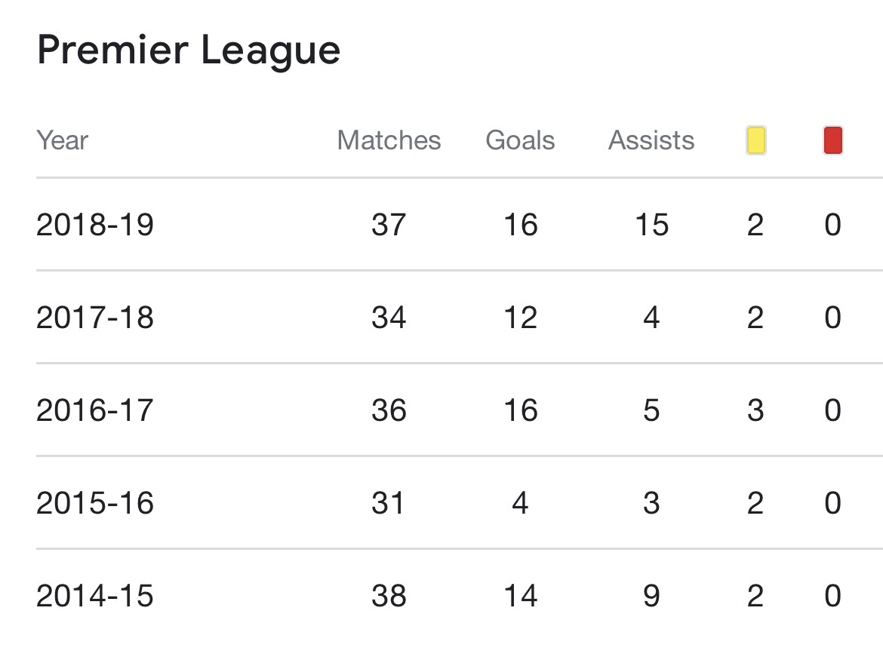Click the 9 assists value for 2014-15
Screen dimensions: 883x663
point(651,596)
